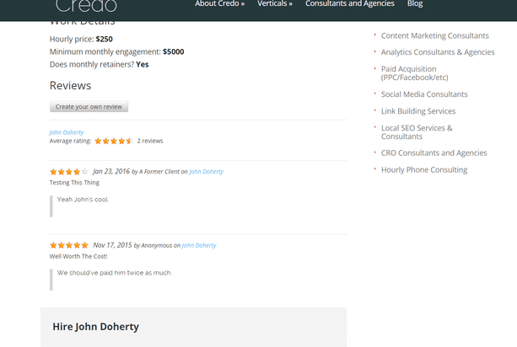The height and width of the screenshot is (347, 517).
Task: Open the Credo logo homepage
Action: tap(86, 6)
